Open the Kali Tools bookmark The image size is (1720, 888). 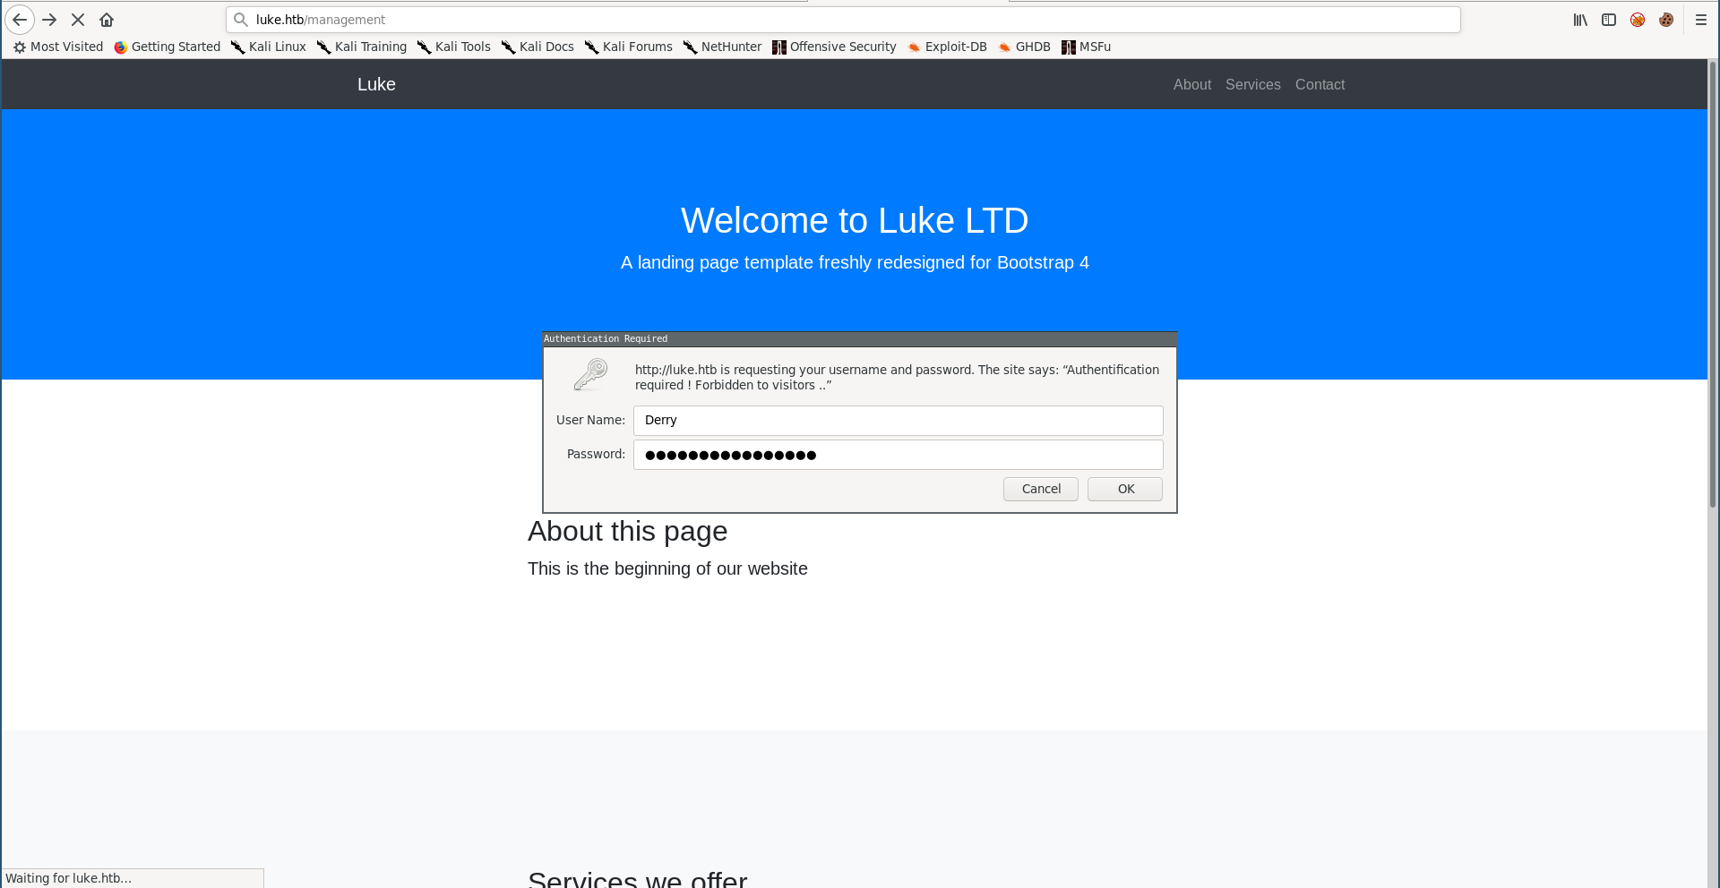point(454,47)
